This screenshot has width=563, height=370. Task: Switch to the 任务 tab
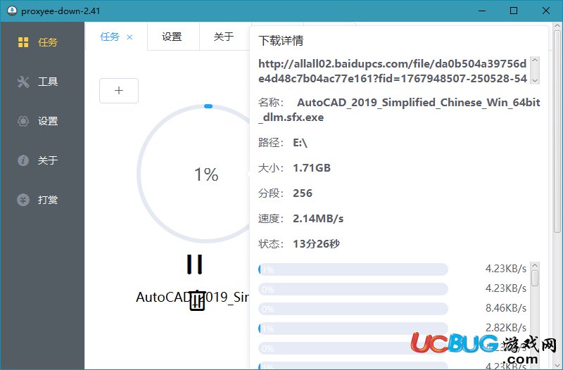(x=110, y=37)
